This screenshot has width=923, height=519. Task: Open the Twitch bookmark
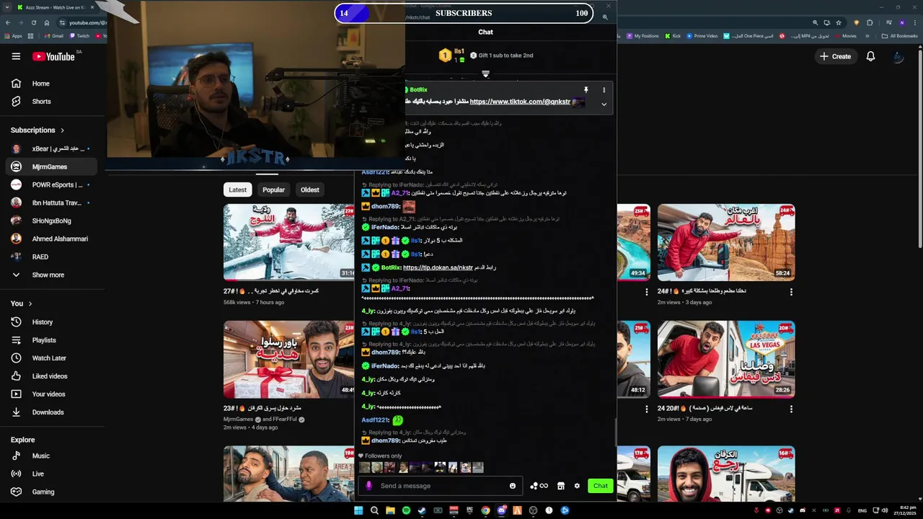(79, 36)
